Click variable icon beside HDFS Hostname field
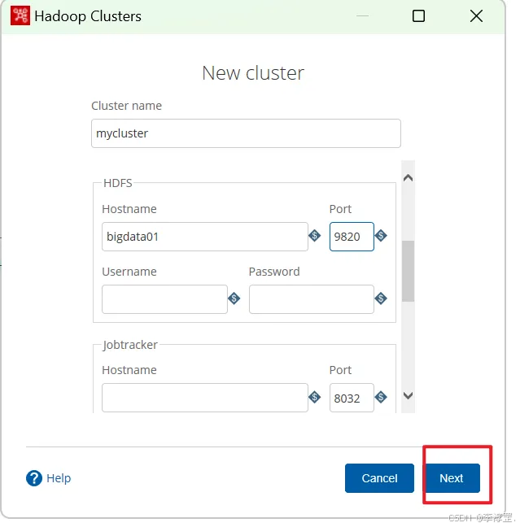The width and height of the screenshot is (520, 527). pos(314,236)
